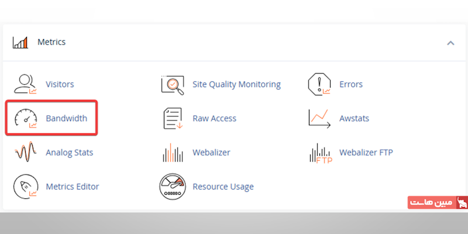Image resolution: width=468 pixels, height=234 pixels.
Task: Collapse the Metrics section chevron
Action: pyautogui.click(x=450, y=43)
